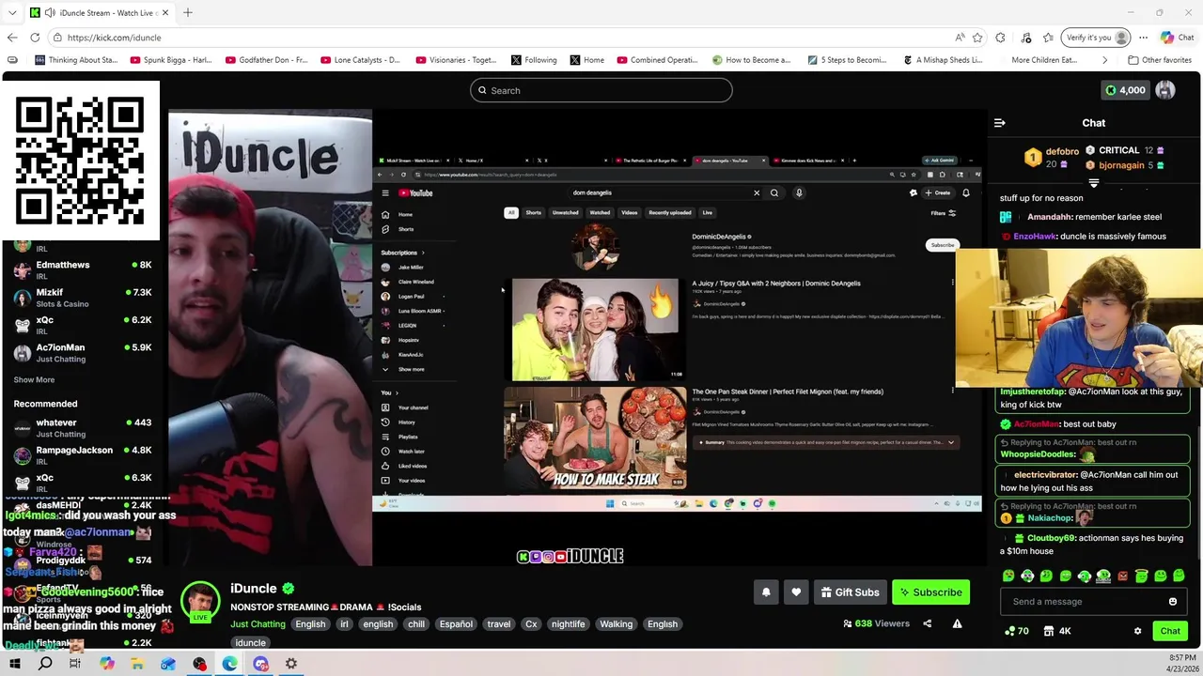
Task: Select the Español tag
Action: (456, 624)
